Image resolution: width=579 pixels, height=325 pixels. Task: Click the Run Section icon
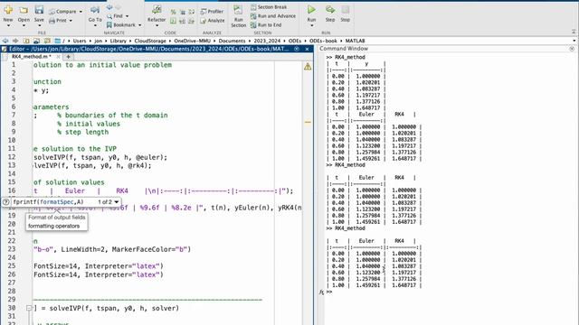click(238, 10)
